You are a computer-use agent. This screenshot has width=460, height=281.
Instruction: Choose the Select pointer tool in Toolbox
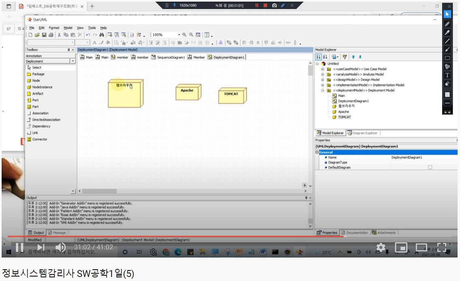pos(34,67)
